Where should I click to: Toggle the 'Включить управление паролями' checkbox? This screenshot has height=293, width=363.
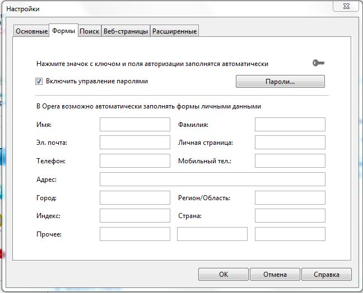pyautogui.click(x=39, y=81)
